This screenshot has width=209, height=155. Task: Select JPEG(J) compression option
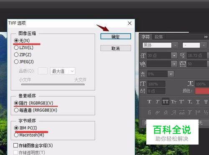coord(24,61)
